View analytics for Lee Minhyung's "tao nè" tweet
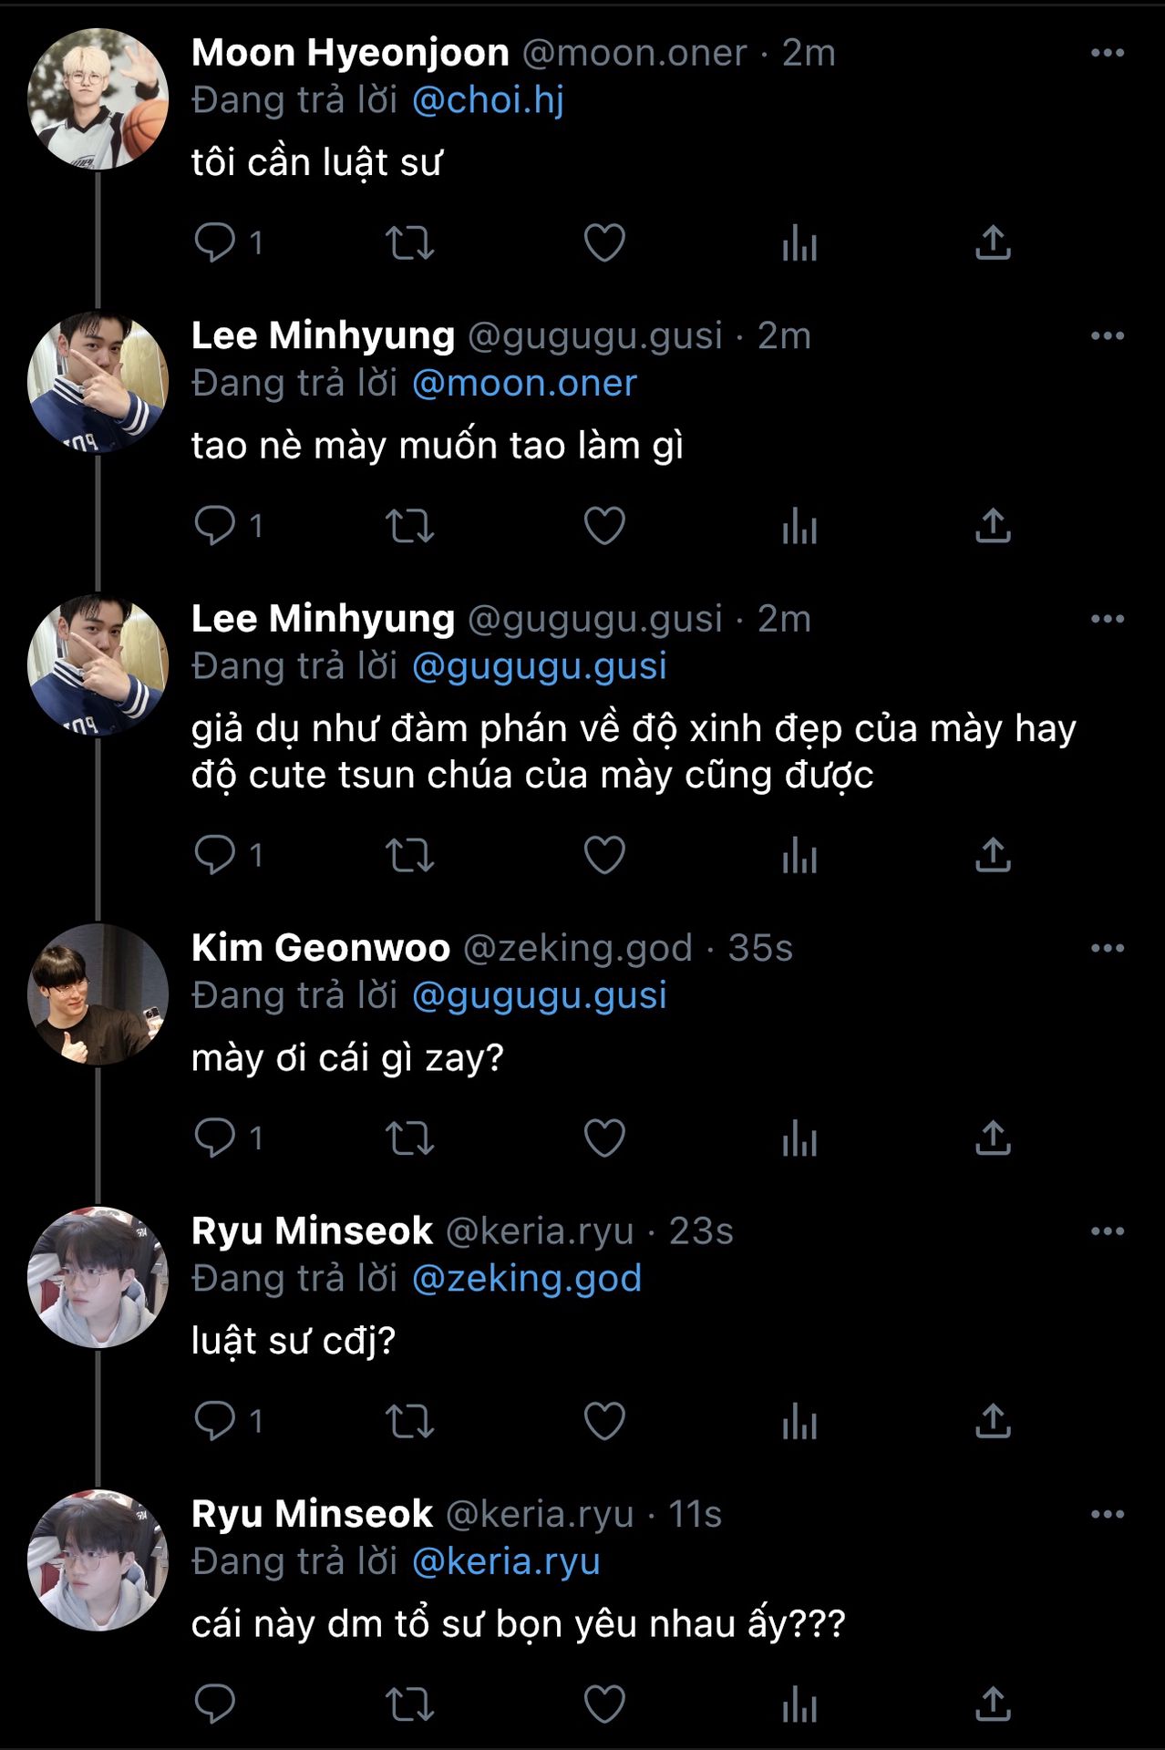The image size is (1165, 1750). [799, 526]
